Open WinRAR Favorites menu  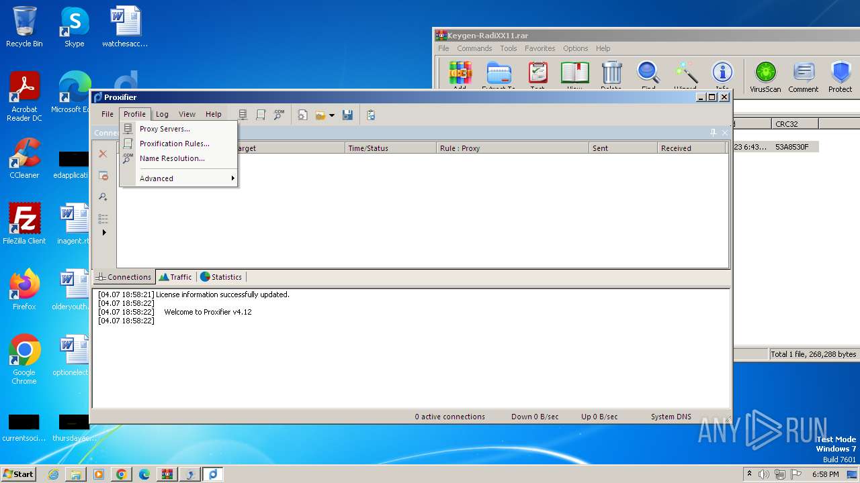(540, 48)
